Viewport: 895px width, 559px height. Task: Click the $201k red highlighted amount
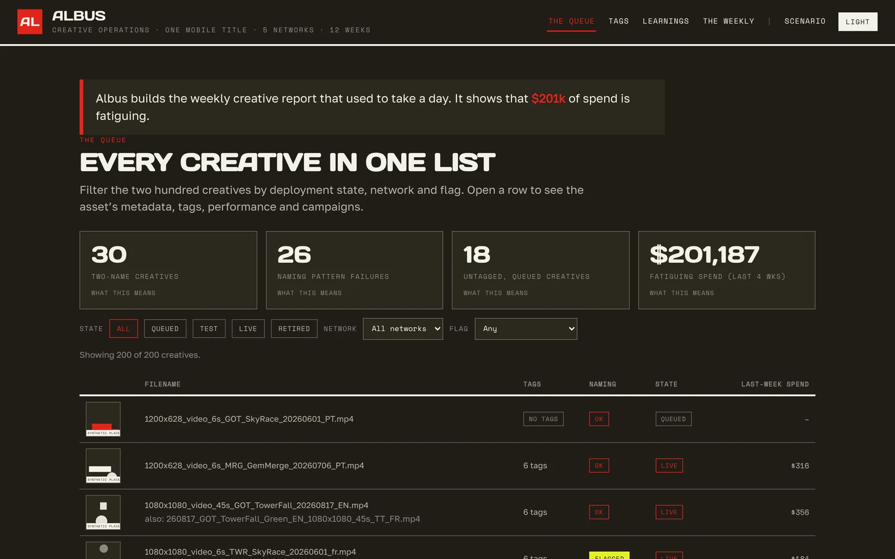pyautogui.click(x=548, y=98)
